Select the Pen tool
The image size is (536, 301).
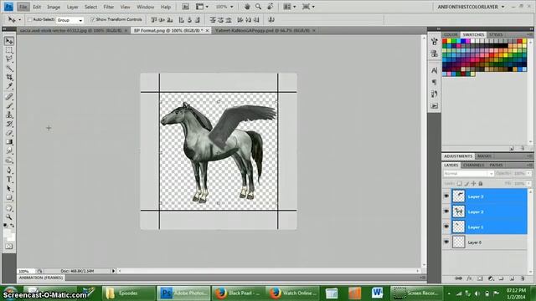pos(9,171)
